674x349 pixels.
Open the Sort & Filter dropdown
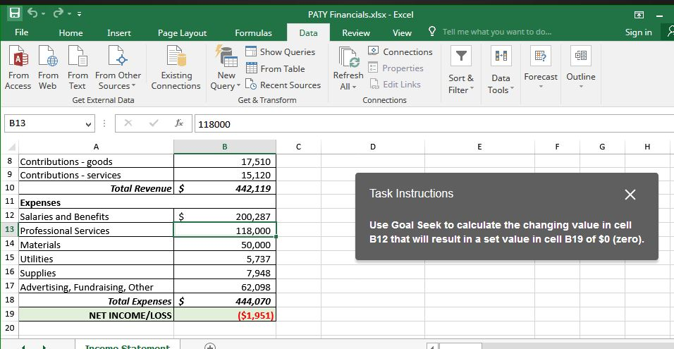tap(461, 70)
